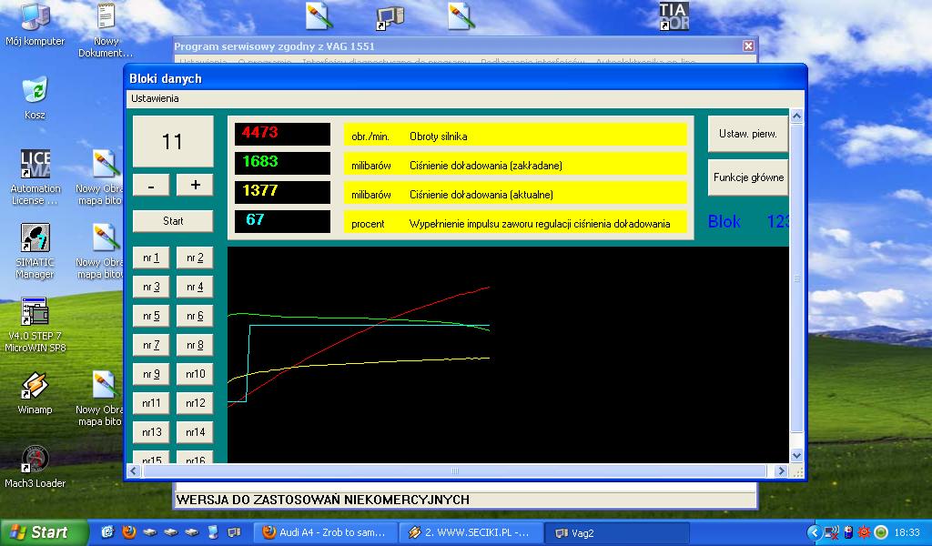
Task: Open the Windows Start menu
Action: (x=44, y=532)
